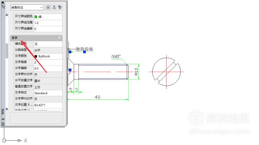Click the top-left blue grip of selected dimension
The height and width of the screenshot is (145, 259).
coord(70,52)
